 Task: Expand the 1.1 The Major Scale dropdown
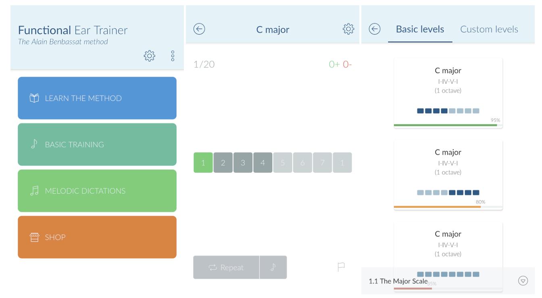523,281
